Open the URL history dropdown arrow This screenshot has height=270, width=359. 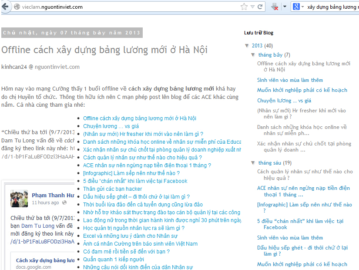[x=252, y=7]
